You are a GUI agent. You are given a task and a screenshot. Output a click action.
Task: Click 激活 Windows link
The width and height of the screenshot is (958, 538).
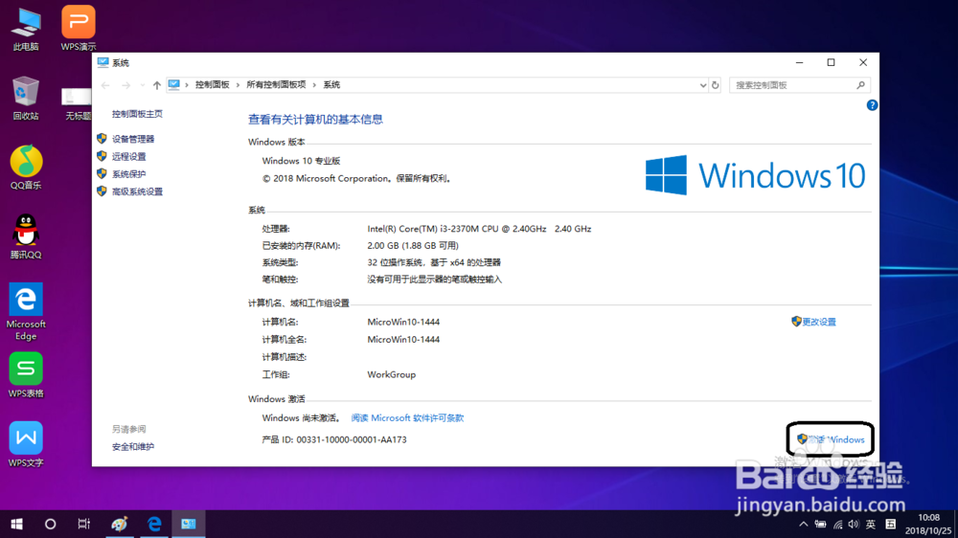click(x=835, y=439)
